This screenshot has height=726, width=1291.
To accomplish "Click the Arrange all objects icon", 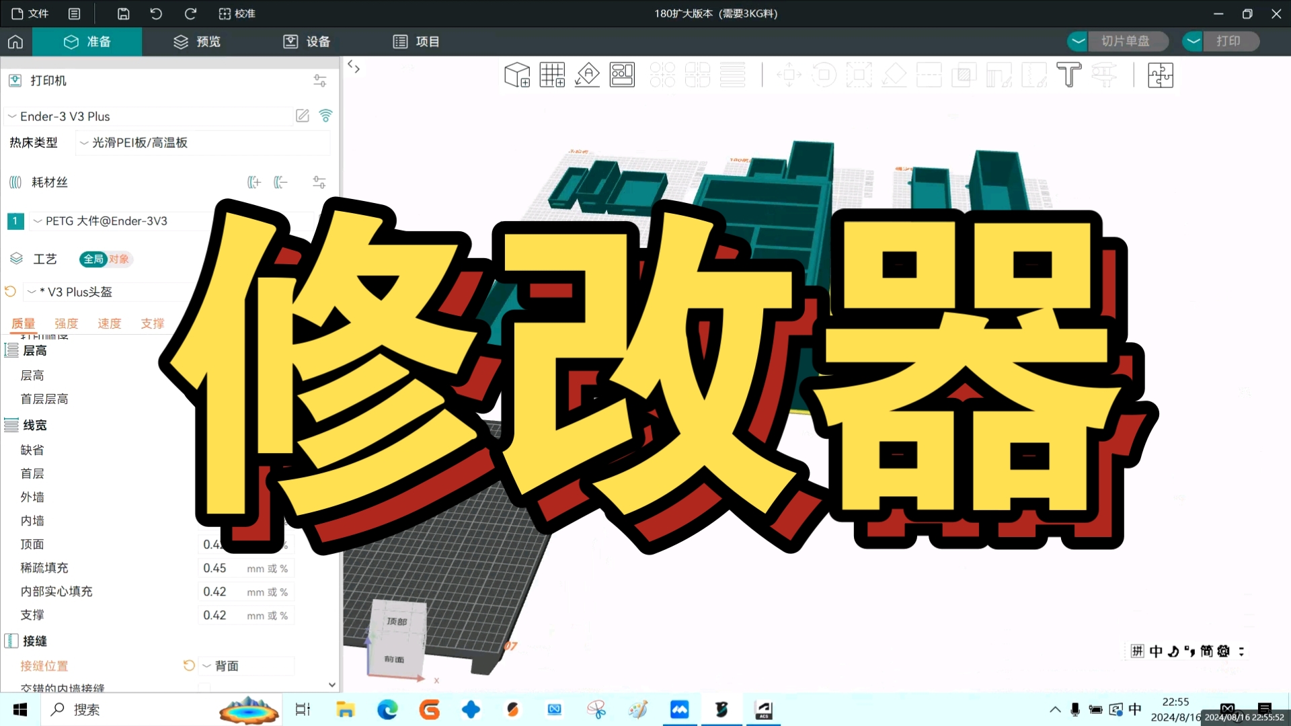I will [622, 75].
